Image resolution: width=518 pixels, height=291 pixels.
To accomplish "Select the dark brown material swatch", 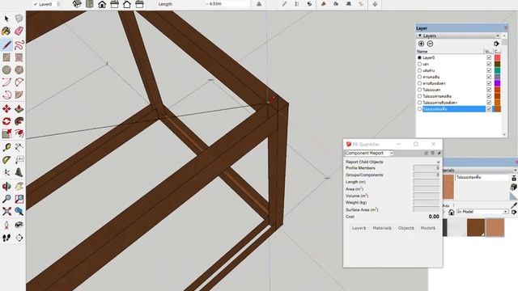I will tap(476, 228).
